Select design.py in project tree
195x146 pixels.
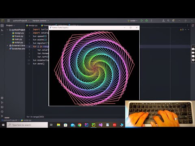pos(18,33)
